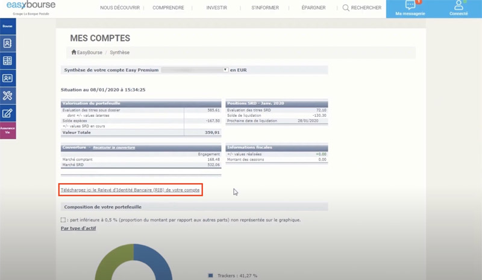The image size is (482, 280).
Task: Open the edit pencil sidebar icon
Action: pyautogui.click(x=8, y=113)
